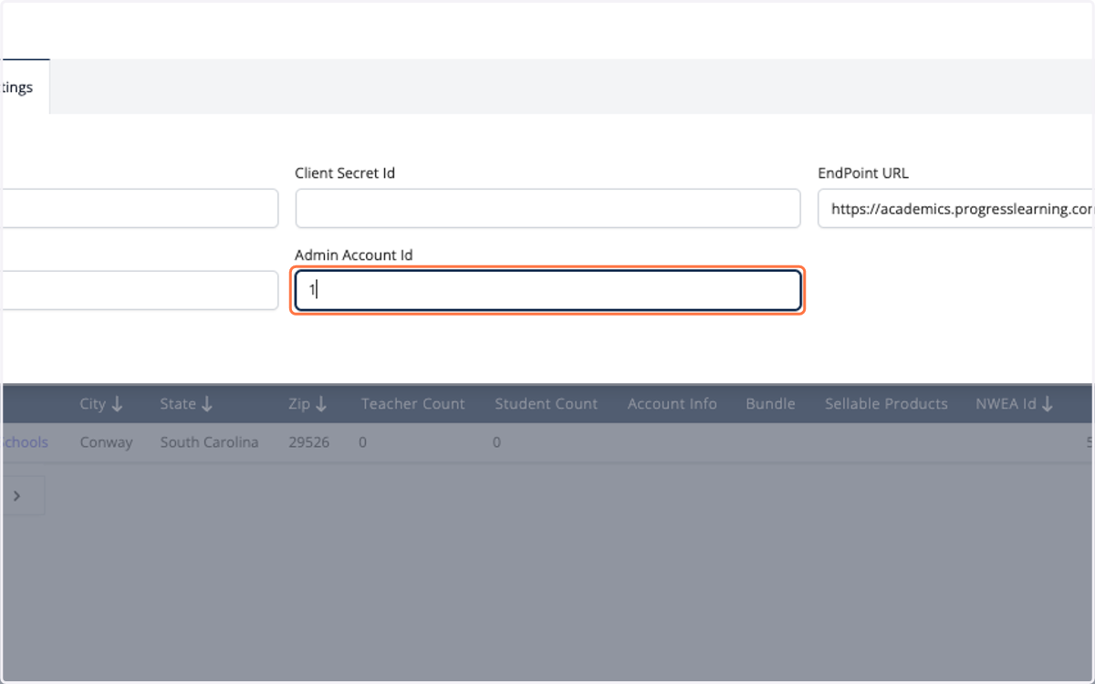Image resolution: width=1095 pixels, height=684 pixels.
Task: Click the Sellable Products column header
Action: (x=886, y=404)
